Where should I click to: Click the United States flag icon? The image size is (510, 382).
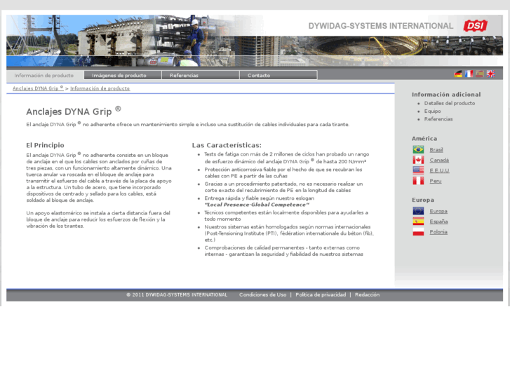[x=418, y=170]
